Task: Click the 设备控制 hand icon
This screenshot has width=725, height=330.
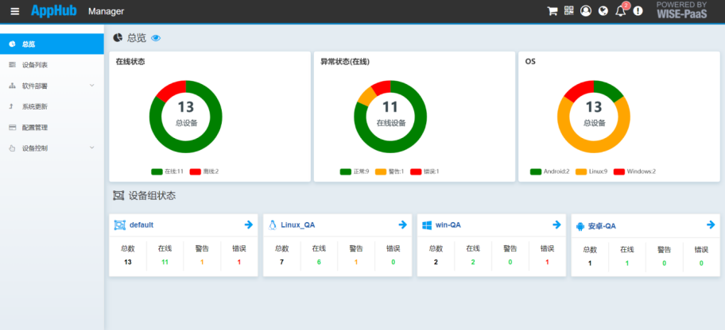Action: (x=12, y=148)
